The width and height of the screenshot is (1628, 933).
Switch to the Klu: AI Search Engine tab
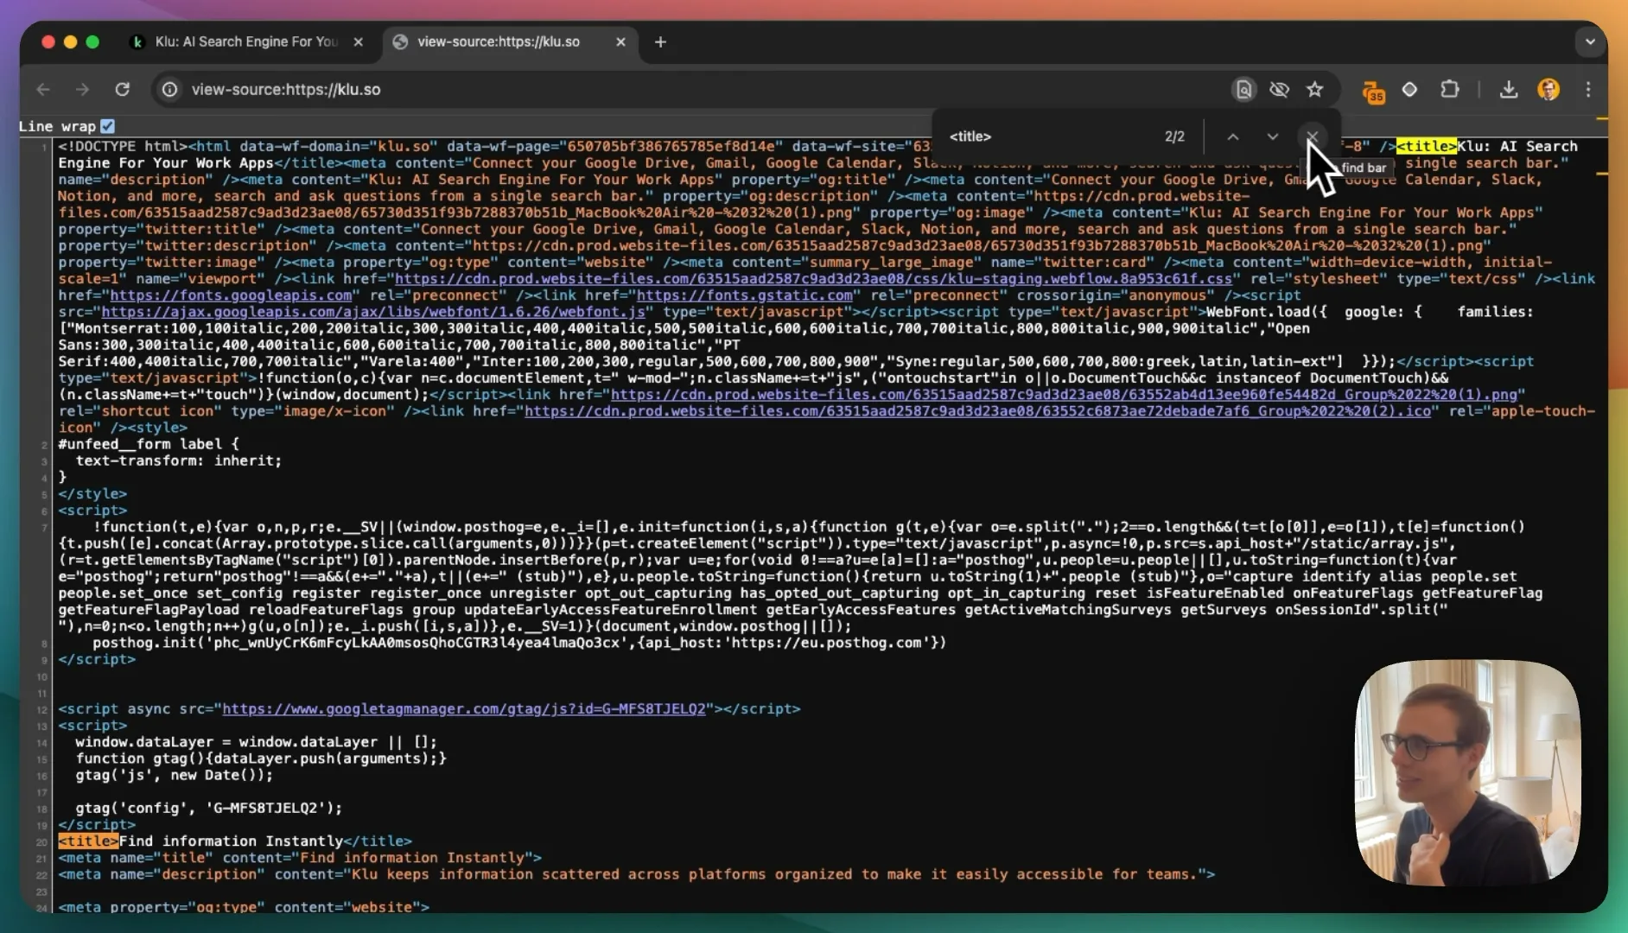[x=246, y=41]
